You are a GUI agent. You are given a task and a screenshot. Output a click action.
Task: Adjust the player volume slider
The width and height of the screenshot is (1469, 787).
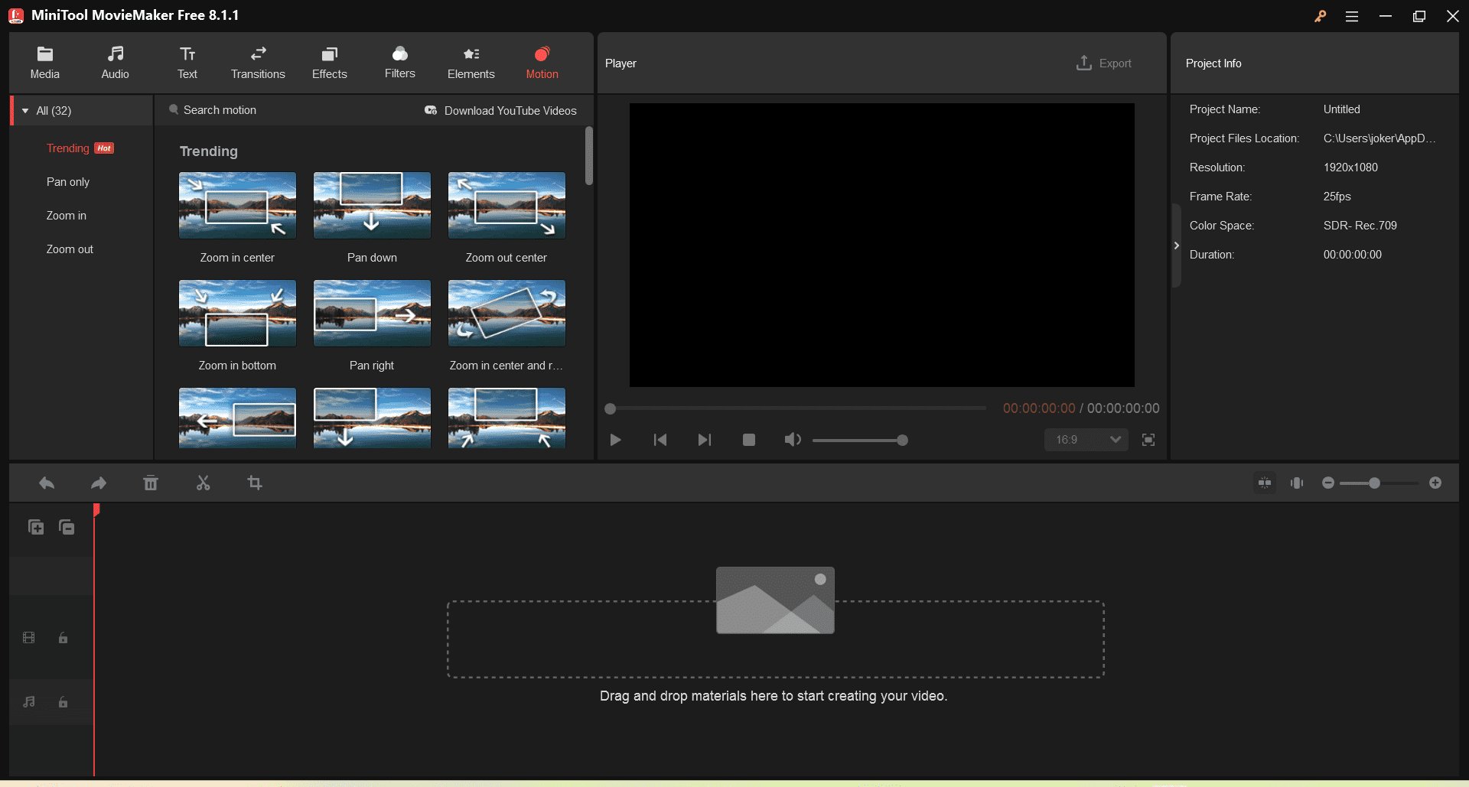click(859, 440)
